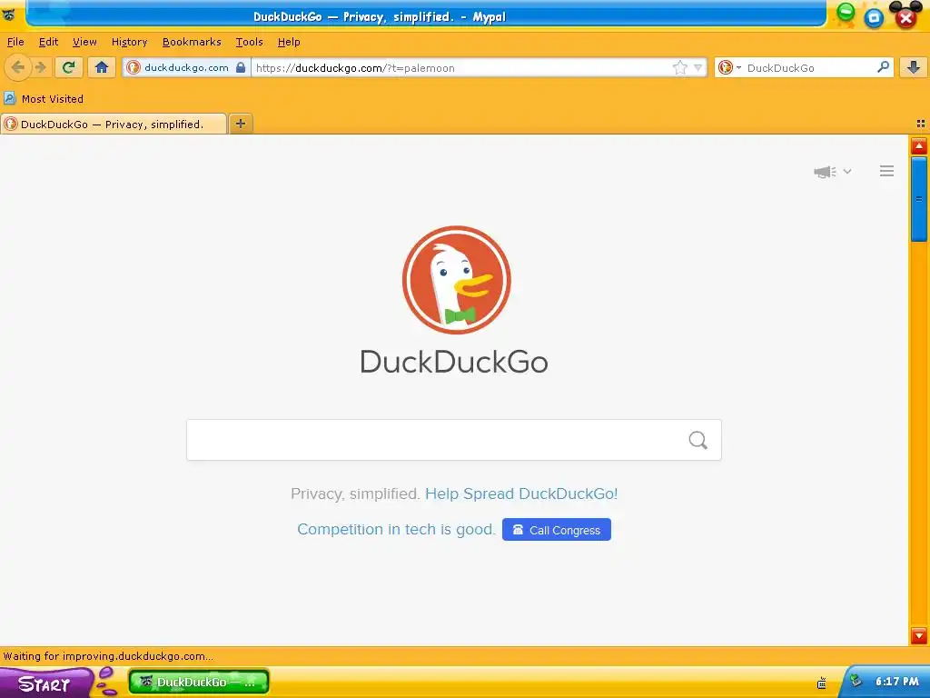Click the system tray device icon

click(821, 683)
